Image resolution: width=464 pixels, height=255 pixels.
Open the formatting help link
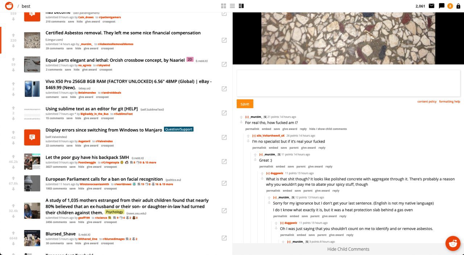[x=449, y=102]
